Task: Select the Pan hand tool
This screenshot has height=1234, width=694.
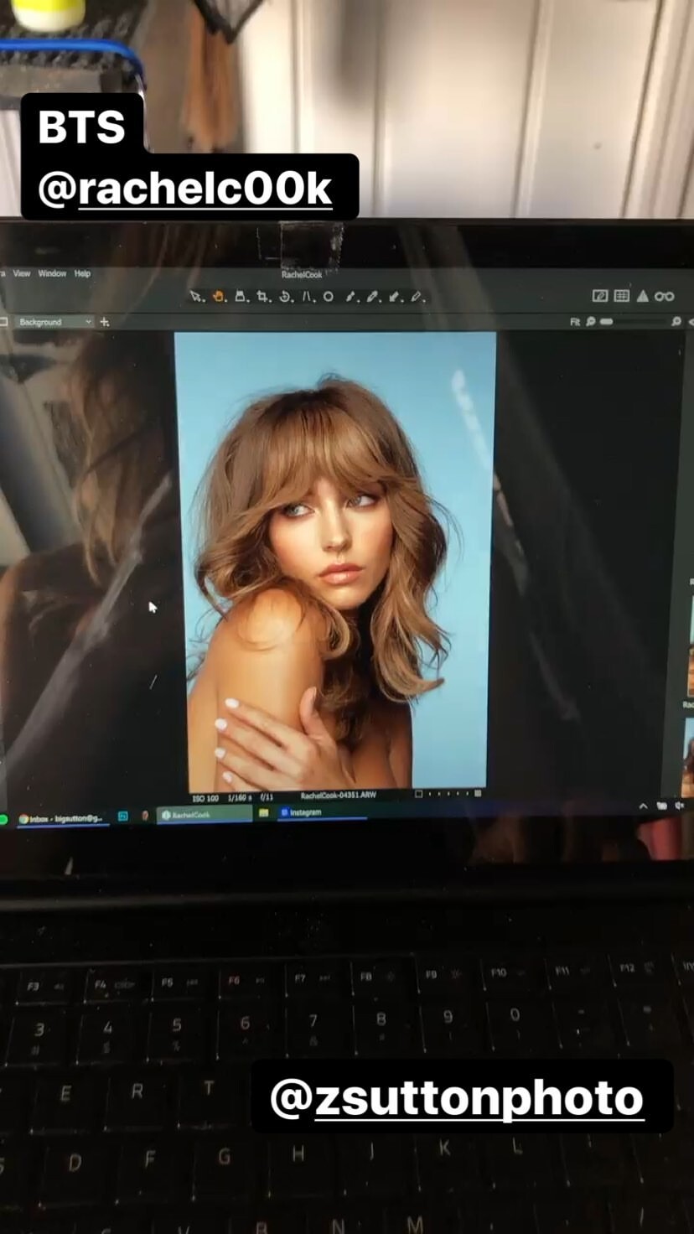Action: point(218,296)
